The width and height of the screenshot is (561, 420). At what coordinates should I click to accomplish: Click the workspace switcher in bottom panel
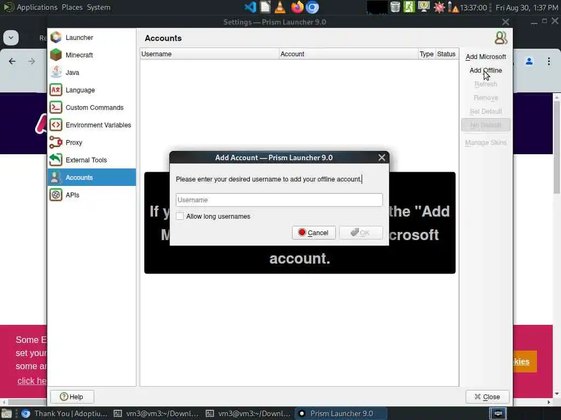click(x=498, y=413)
